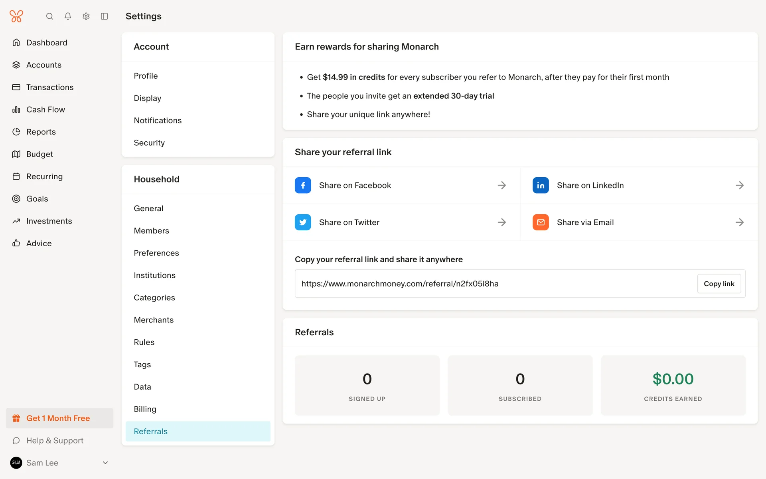Click arrow next to Share via Email

point(739,222)
